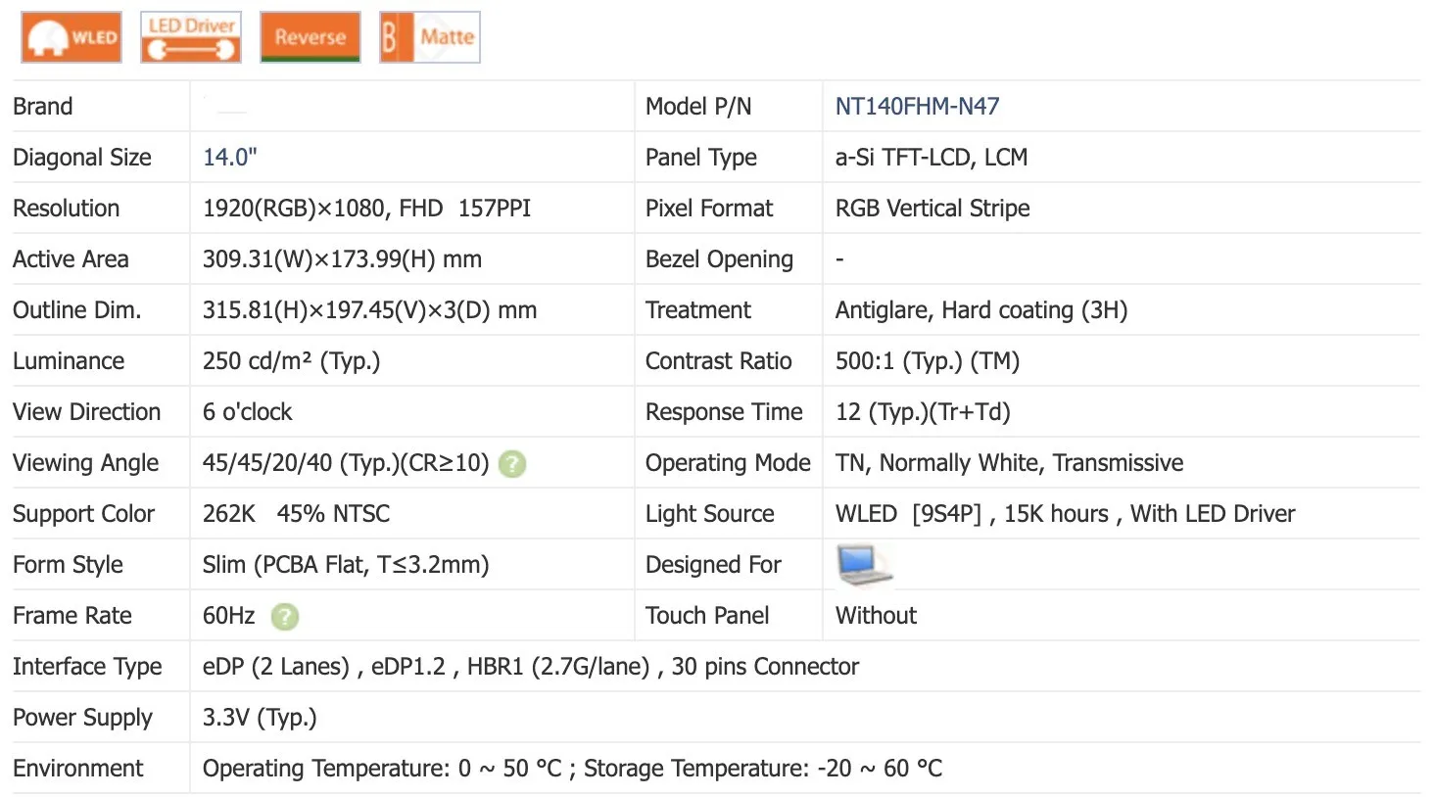Screen dimensions: 1434x797
Task: Click the Light Source label
Action: click(709, 514)
